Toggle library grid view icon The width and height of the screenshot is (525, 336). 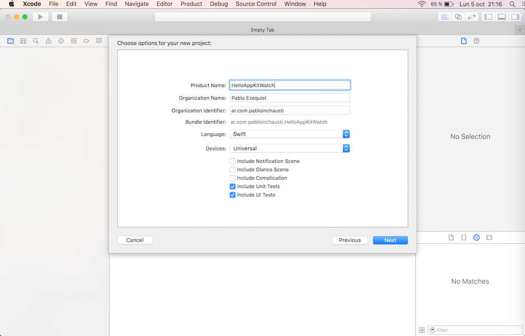tap(421, 330)
